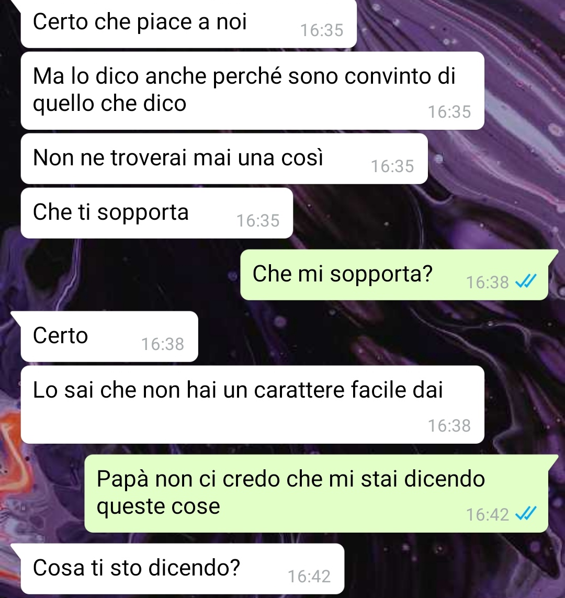Select "Lo sai che non hai un carattere facile dai"
Viewport: 565px width, 598px height.
pyautogui.click(x=252, y=404)
